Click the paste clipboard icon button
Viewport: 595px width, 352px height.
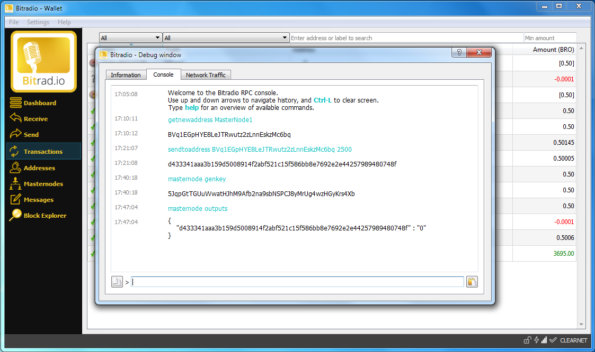[x=472, y=282]
